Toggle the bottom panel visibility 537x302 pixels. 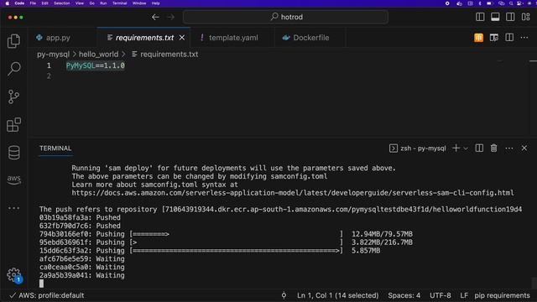(x=495, y=17)
